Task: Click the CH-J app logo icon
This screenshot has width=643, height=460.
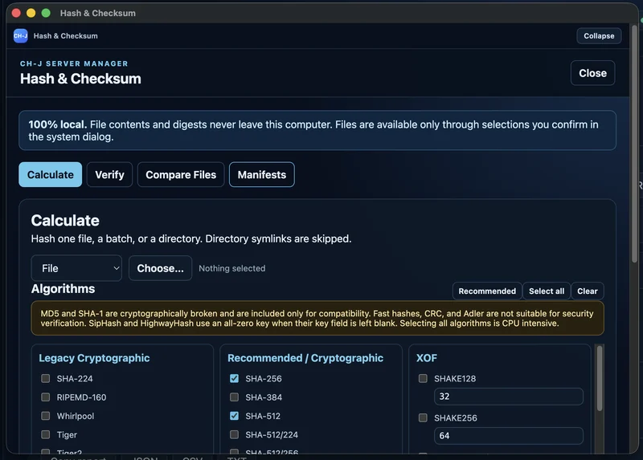Action: (x=20, y=35)
